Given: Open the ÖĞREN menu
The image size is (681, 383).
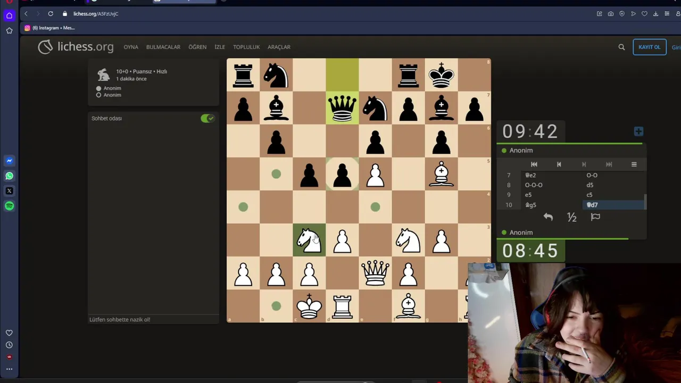Looking at the screenshot, I should pos(197,47).
